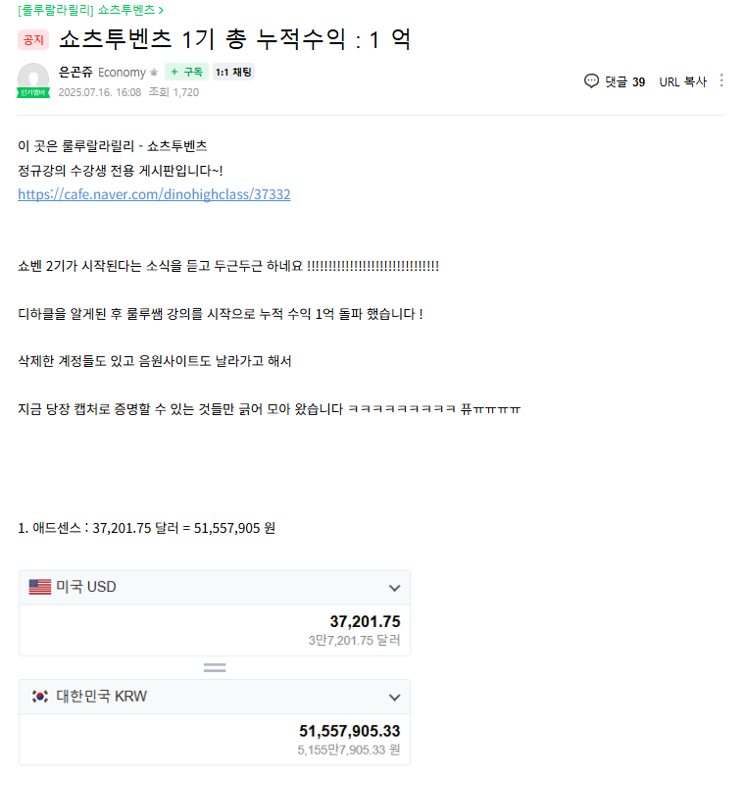Screen dimensions: 745x787
Task: Open the 쇼츠투벤츠 board breadcrumb chevron
Action: (x=161, y=10)
